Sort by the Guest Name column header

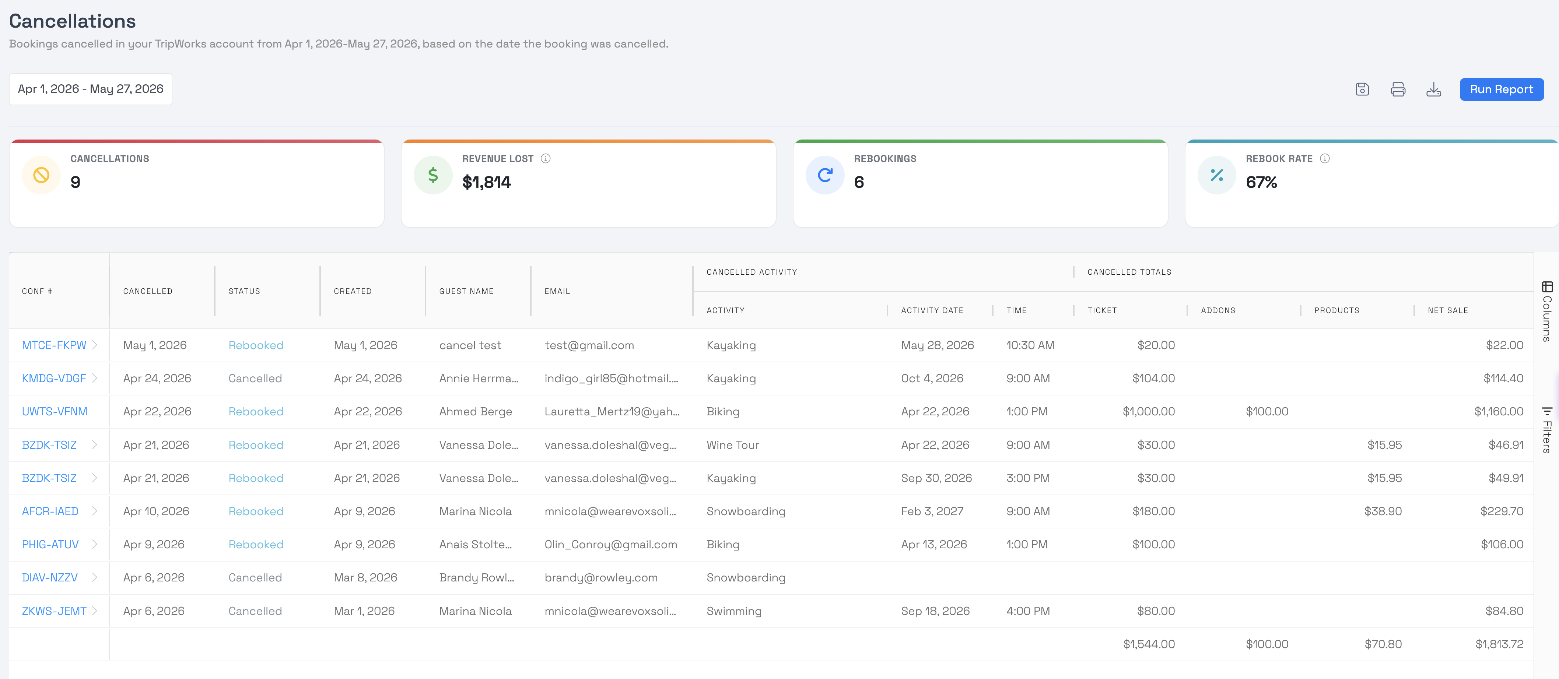click(466, 291)
